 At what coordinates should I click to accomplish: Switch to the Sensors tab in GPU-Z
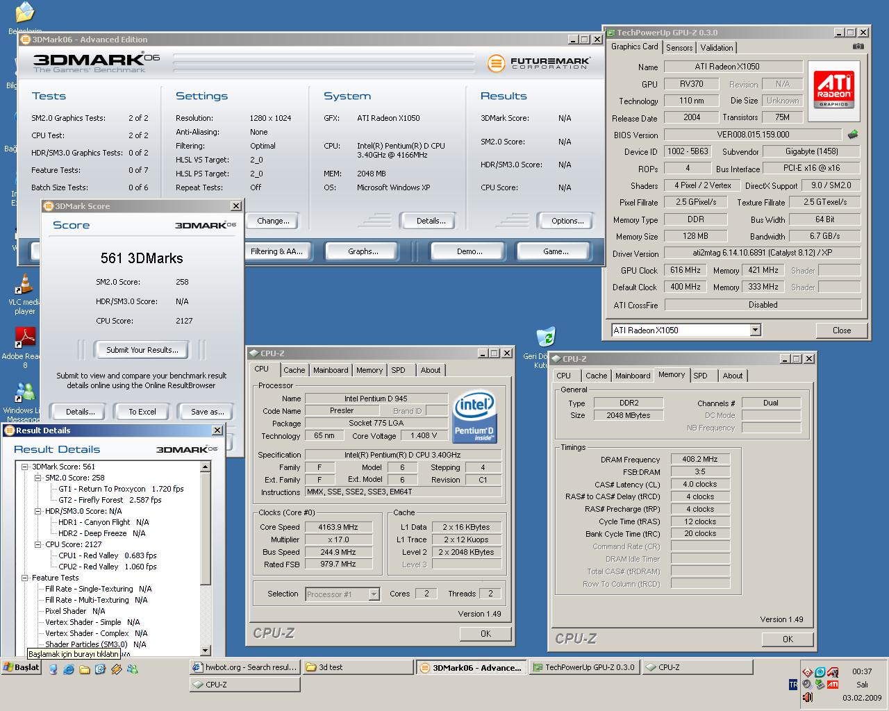(679, 48)
